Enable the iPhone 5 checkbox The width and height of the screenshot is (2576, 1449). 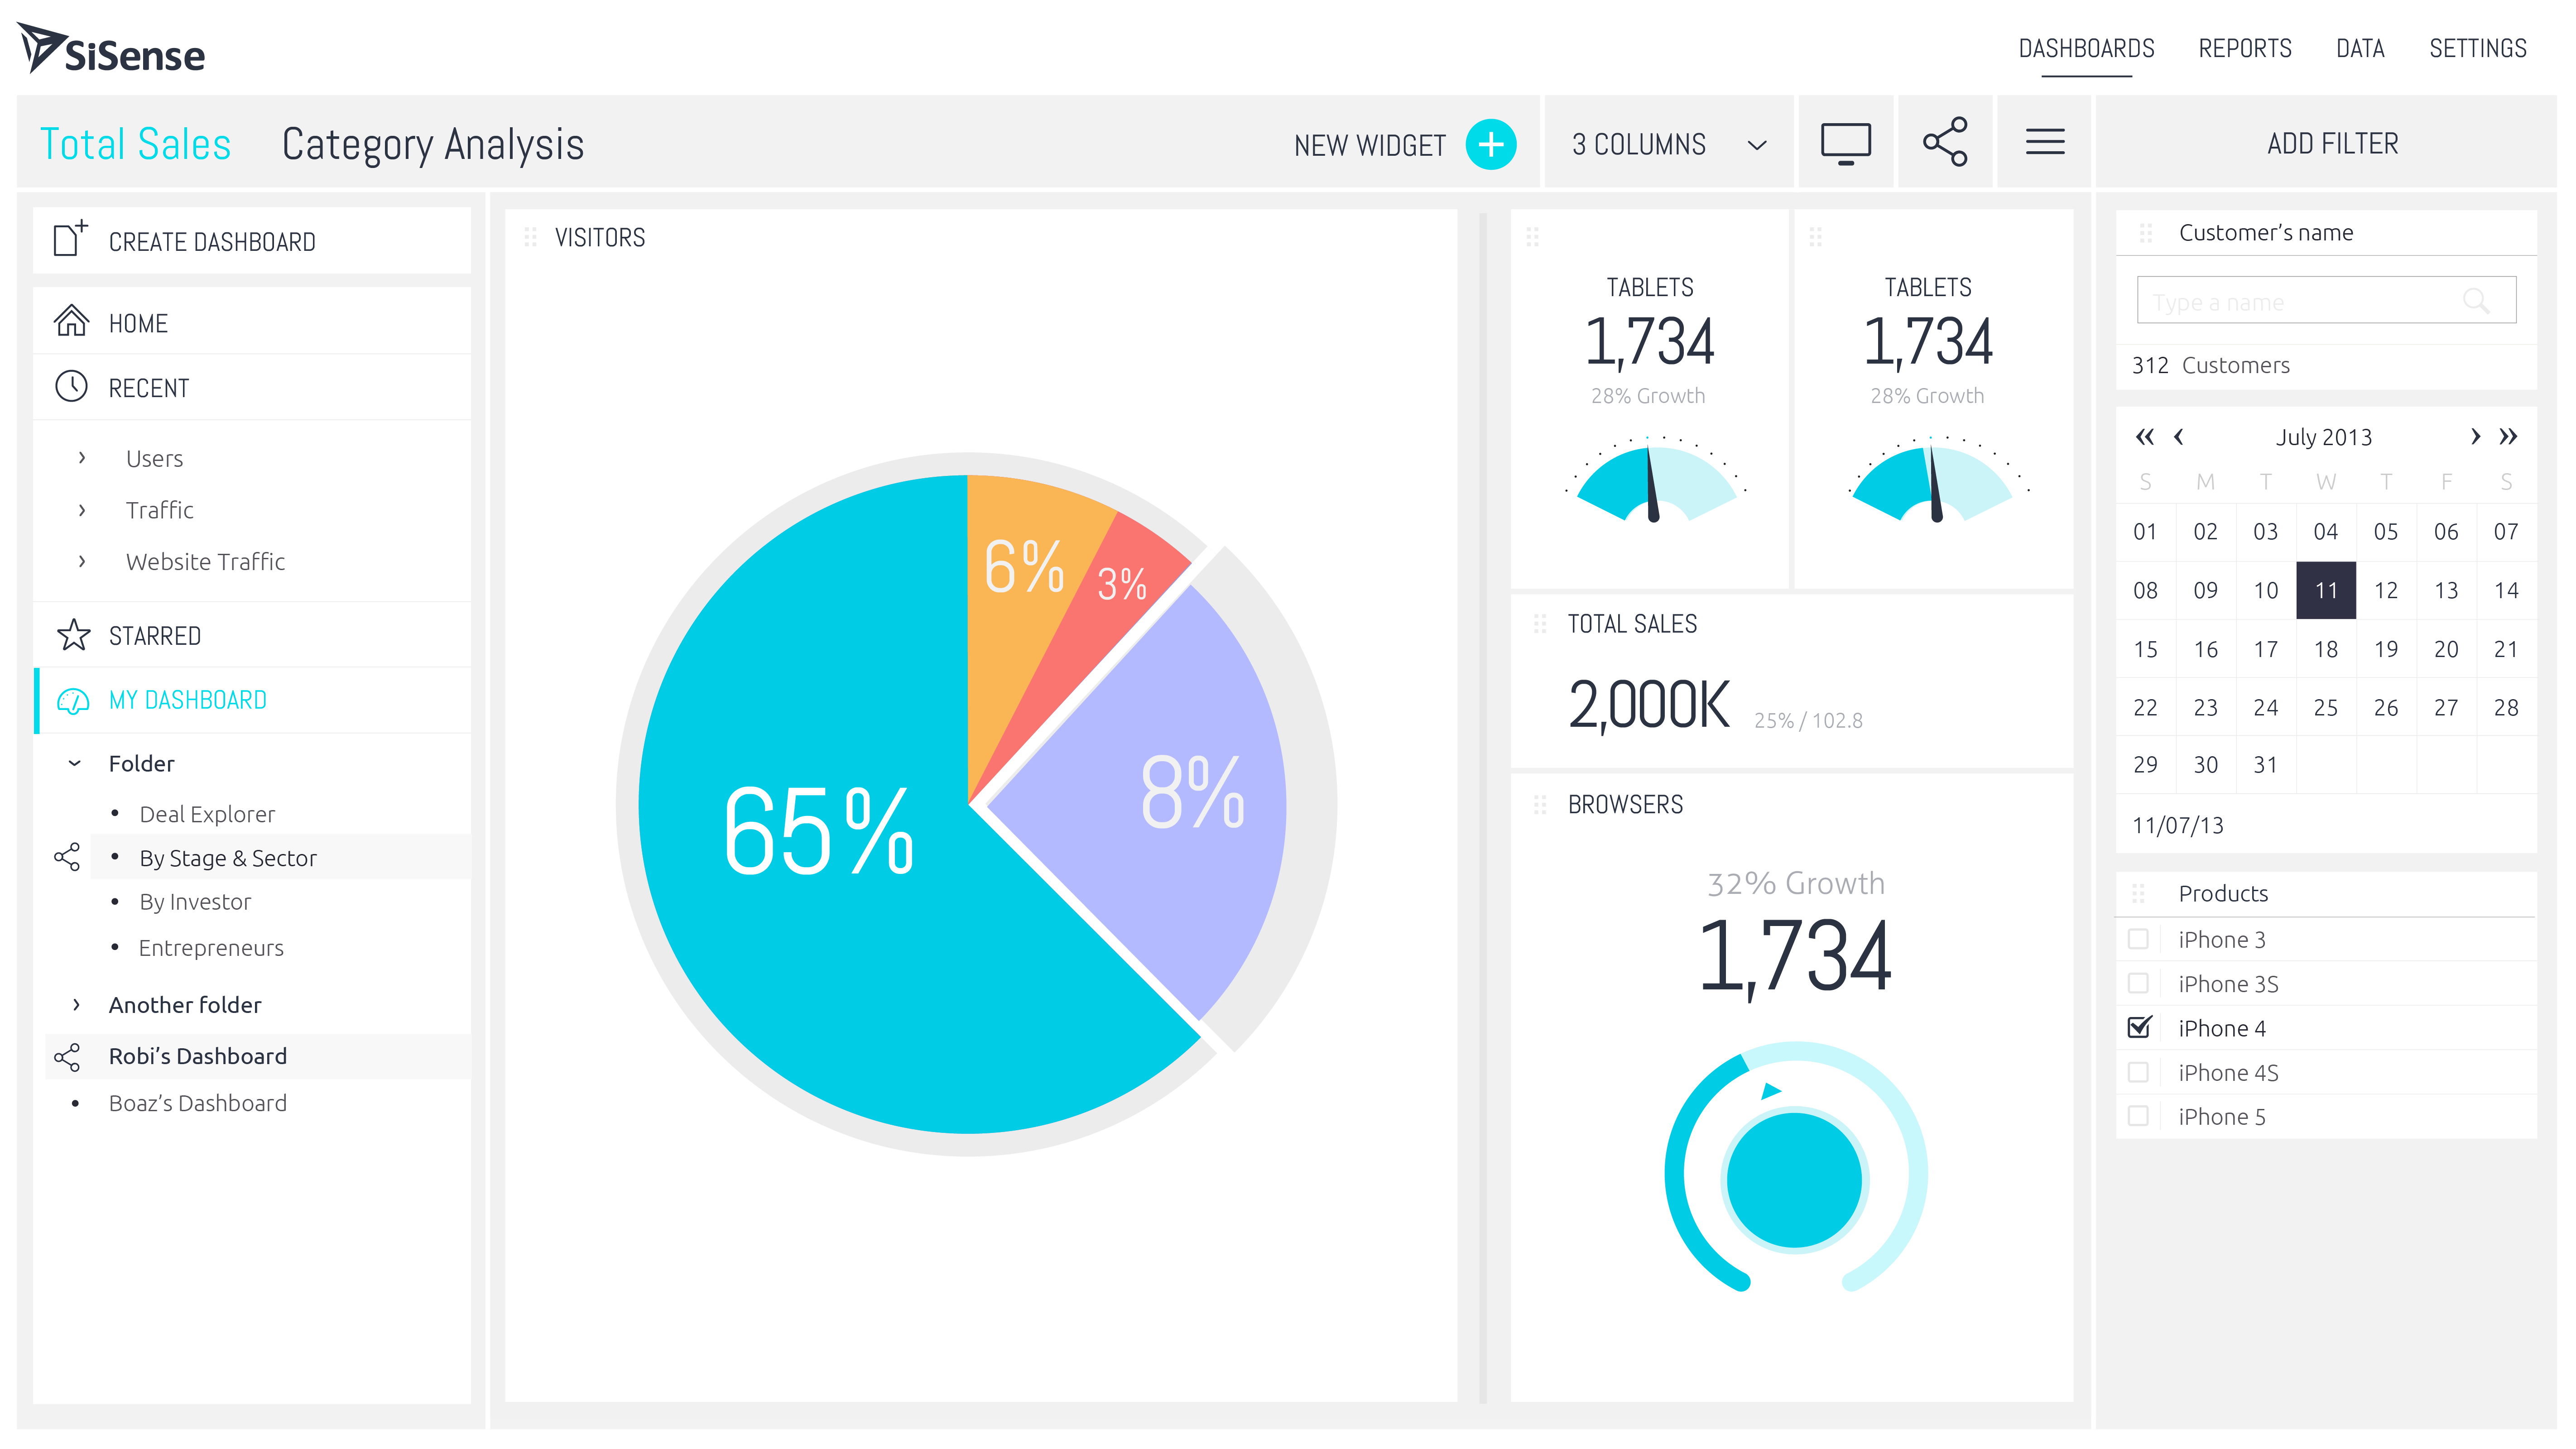(x=2139, y=1116)
